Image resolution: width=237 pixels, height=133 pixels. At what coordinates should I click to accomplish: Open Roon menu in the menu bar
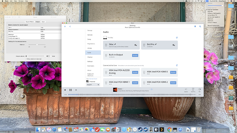[7, 1]
